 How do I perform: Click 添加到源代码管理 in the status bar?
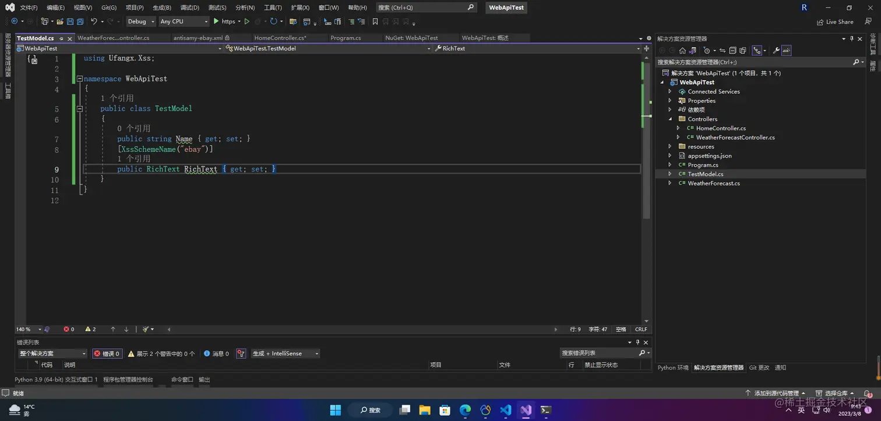[776, 393]
